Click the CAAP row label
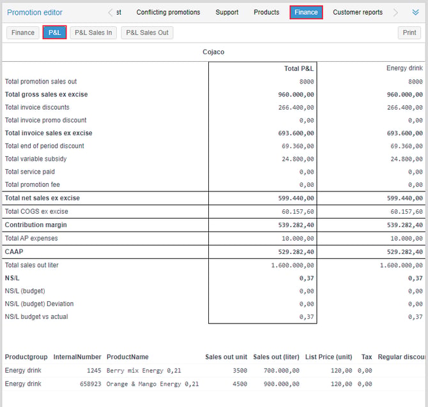428x407 pixels. click(14, 251)
